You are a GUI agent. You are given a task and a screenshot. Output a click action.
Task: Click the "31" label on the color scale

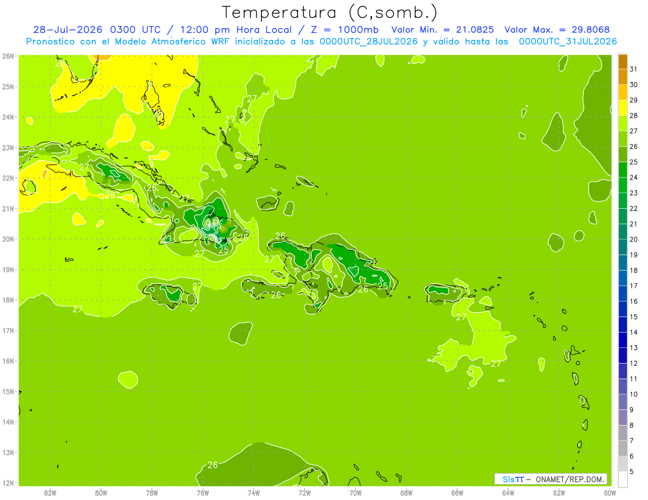pyautogui.click(x=633, y=70)
